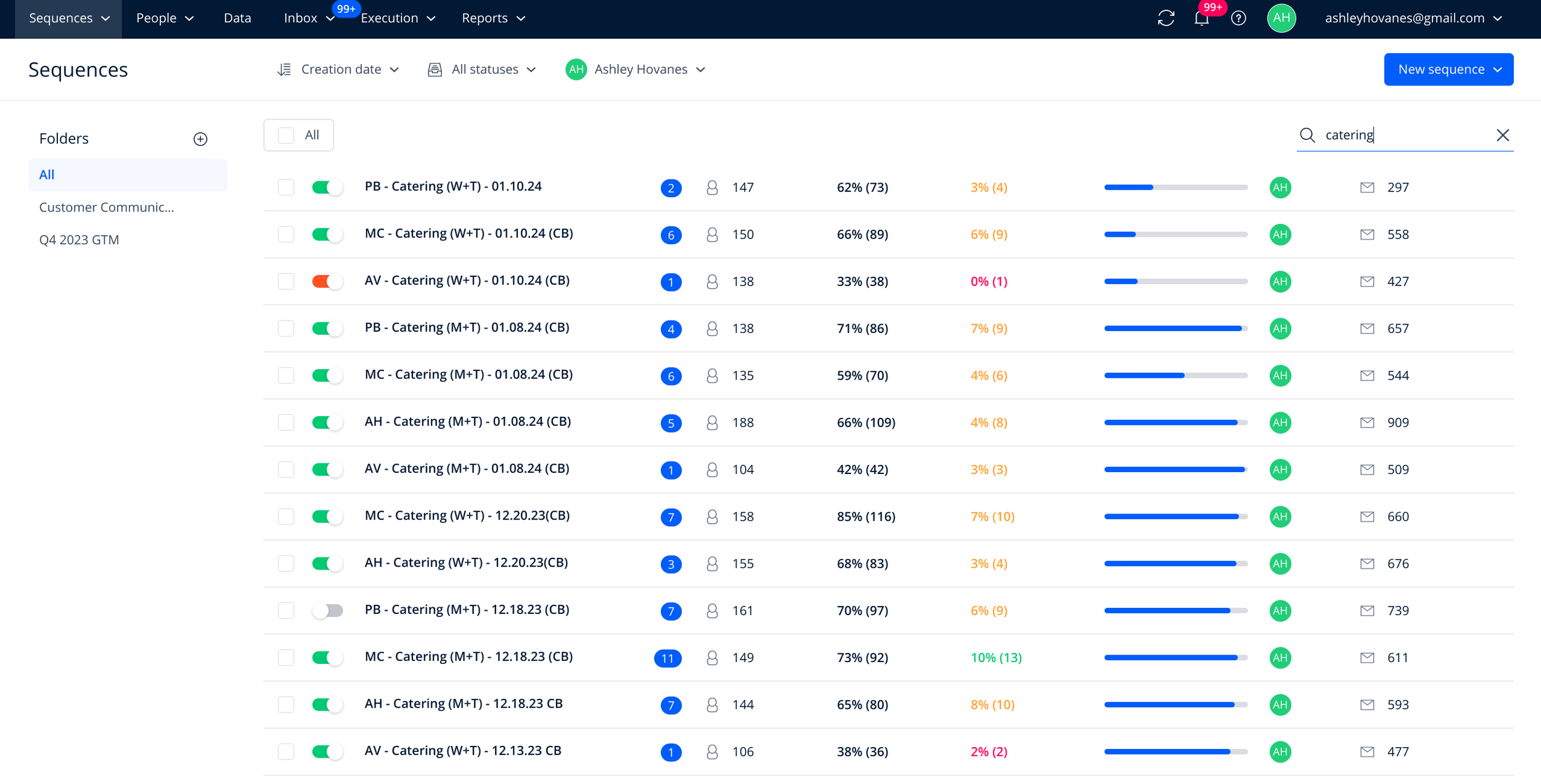Open the Creation date sort dropdown
The height and width of the screenshot is (781, 1541).
(x=338, y=70)
